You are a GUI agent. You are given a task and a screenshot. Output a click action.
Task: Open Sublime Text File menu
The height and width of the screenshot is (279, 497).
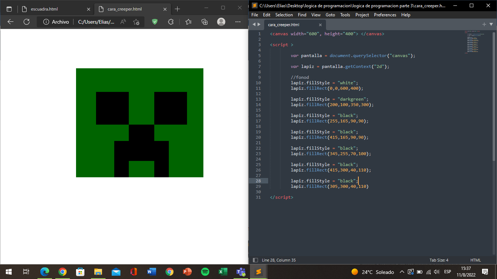[x=255, y=15]
